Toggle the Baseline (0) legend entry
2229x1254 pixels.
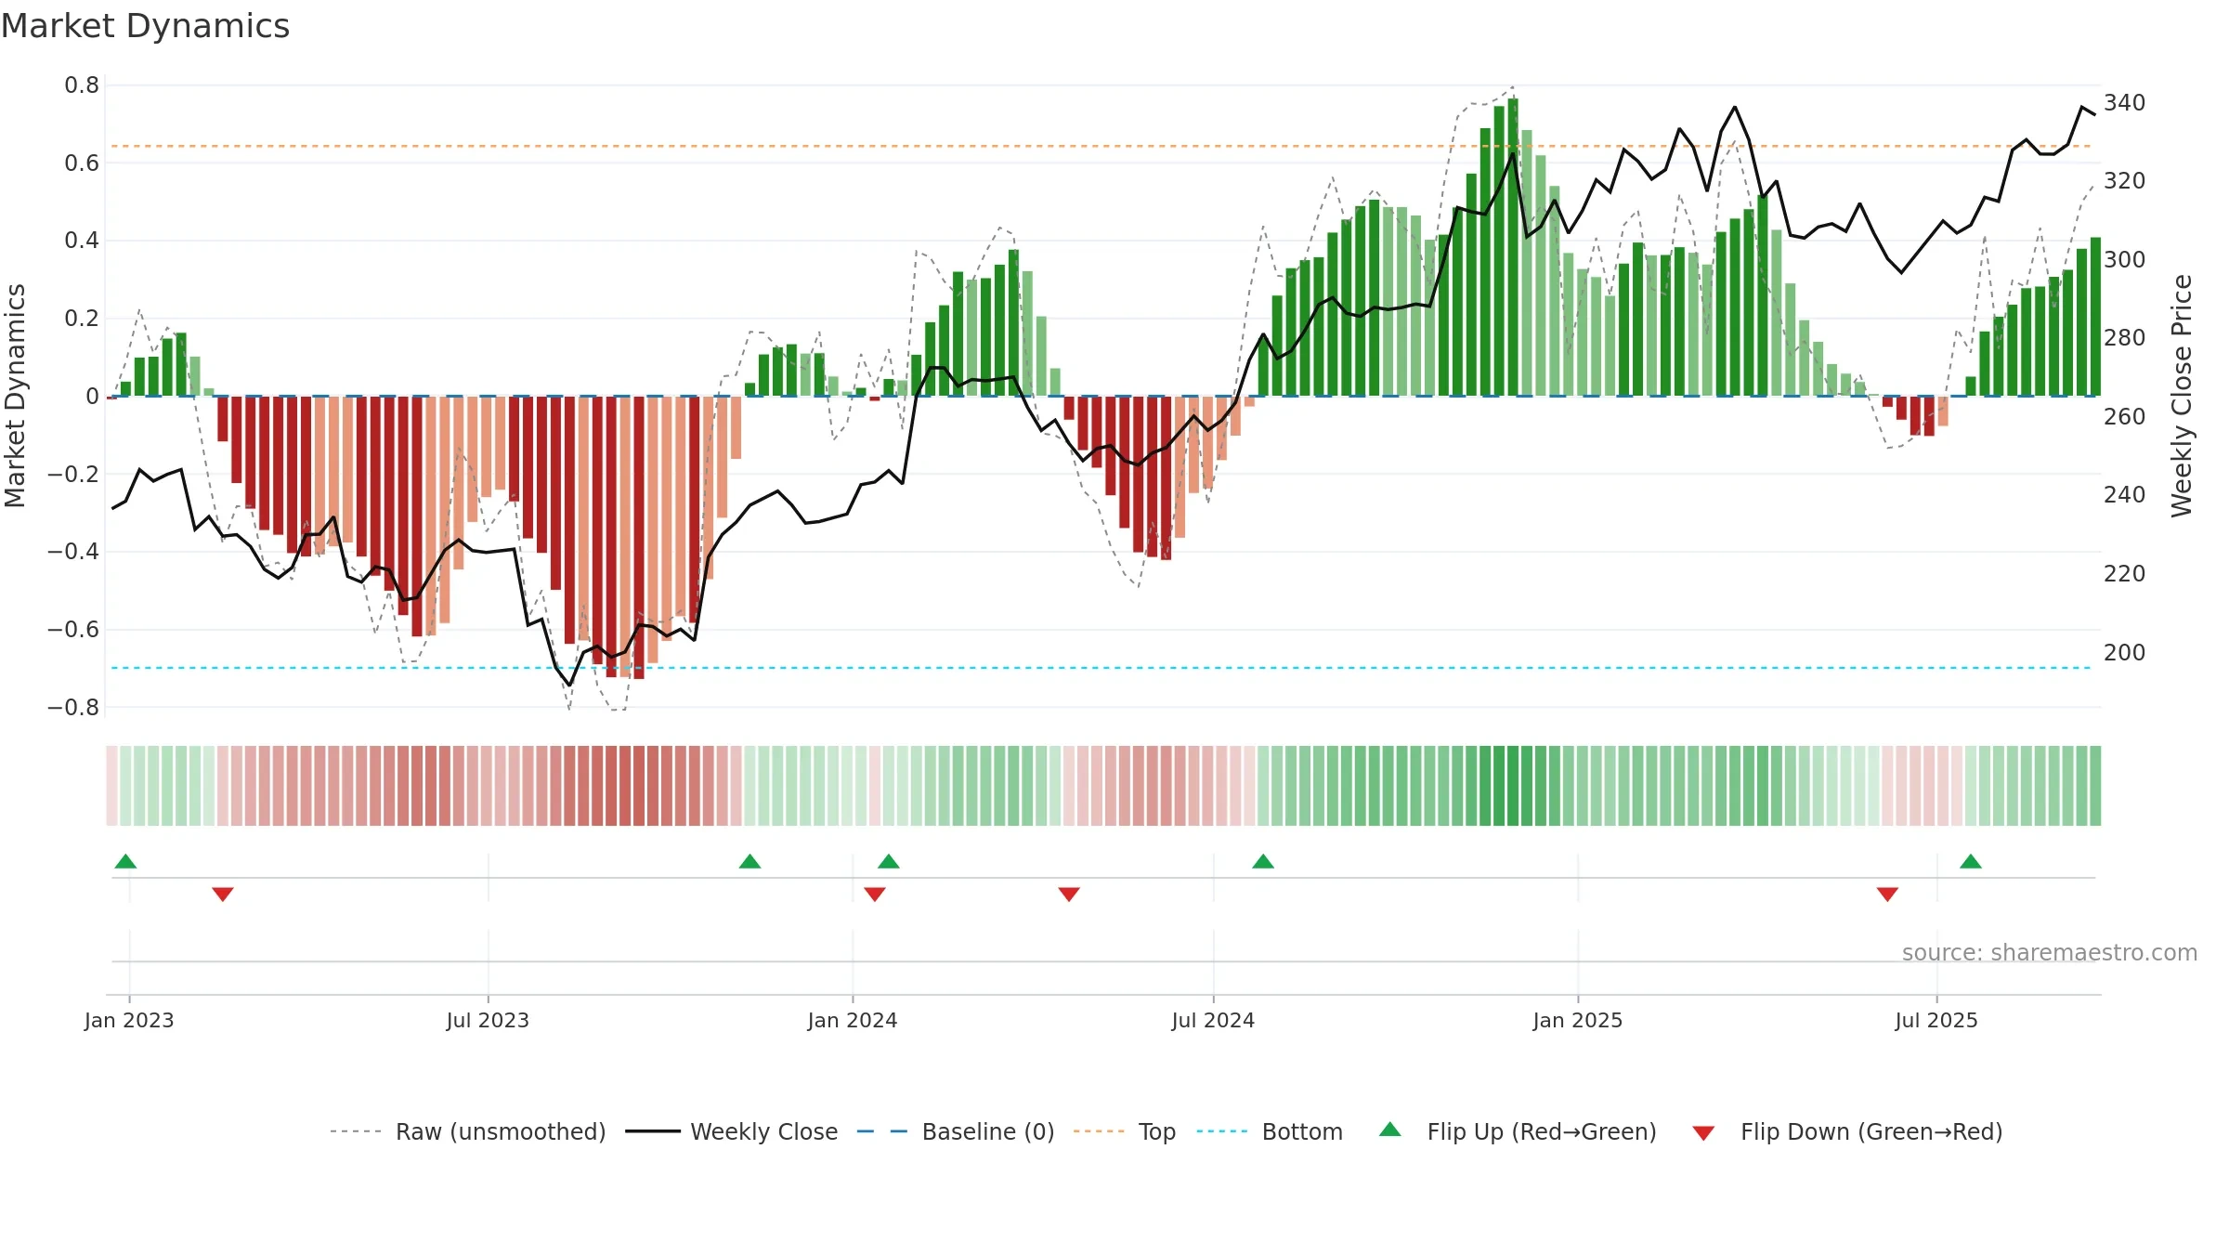(x=956, y=1131)
